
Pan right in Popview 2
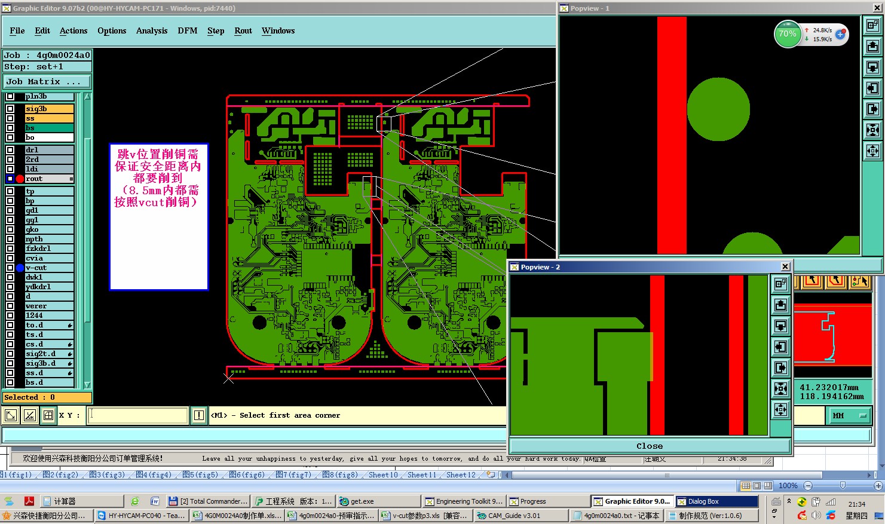pos(780,368)
